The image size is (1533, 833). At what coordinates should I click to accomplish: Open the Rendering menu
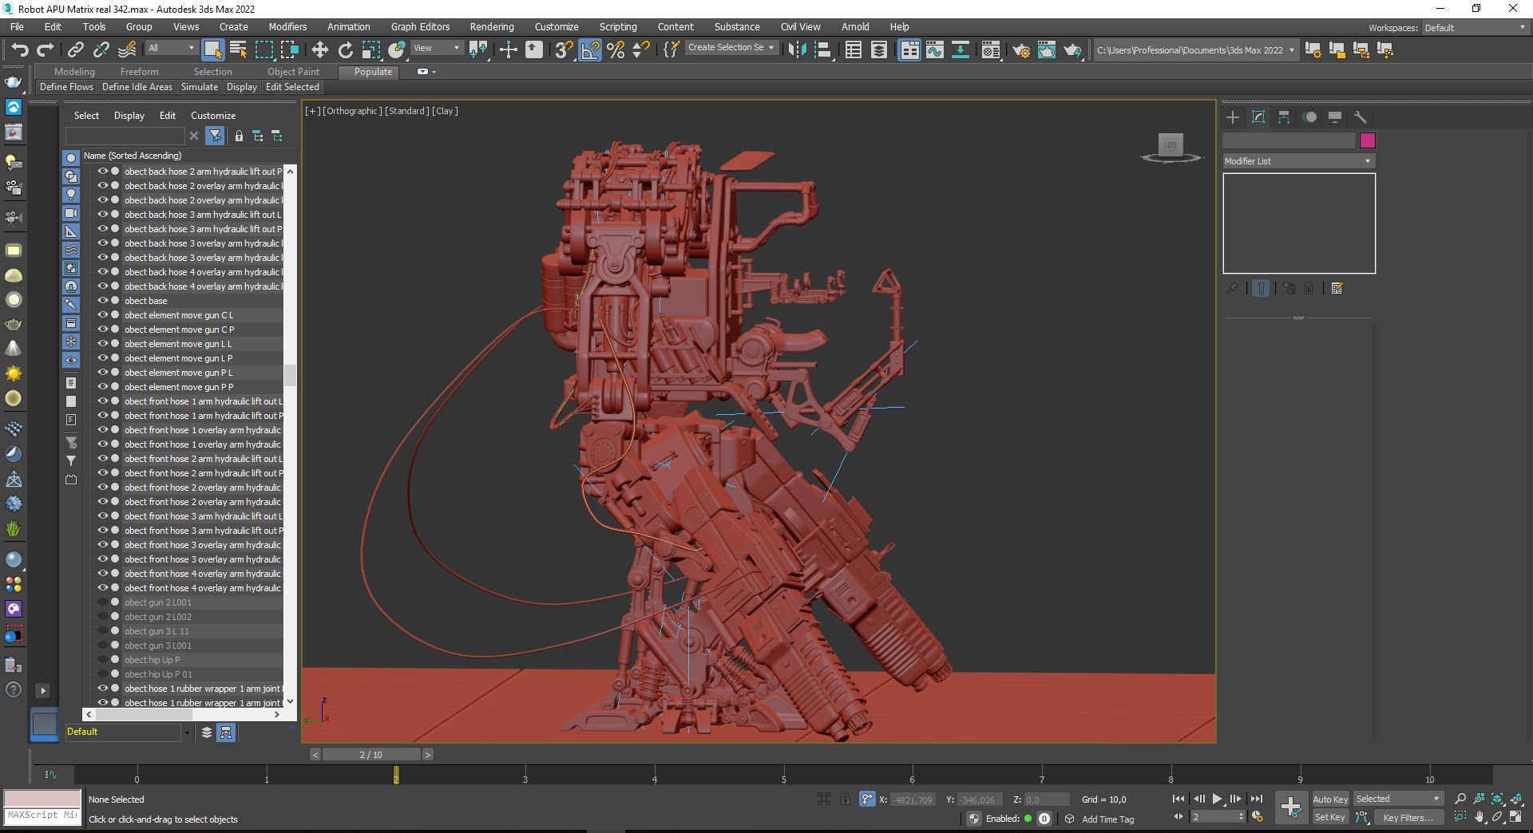491,27
